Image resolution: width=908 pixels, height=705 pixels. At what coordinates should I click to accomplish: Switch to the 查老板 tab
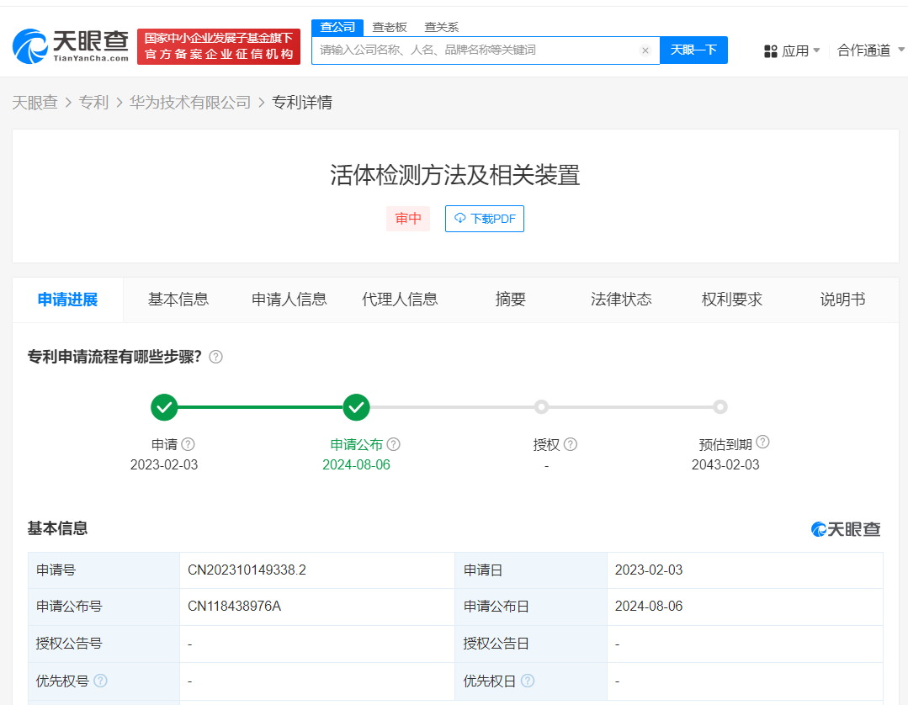coord(390,27)
